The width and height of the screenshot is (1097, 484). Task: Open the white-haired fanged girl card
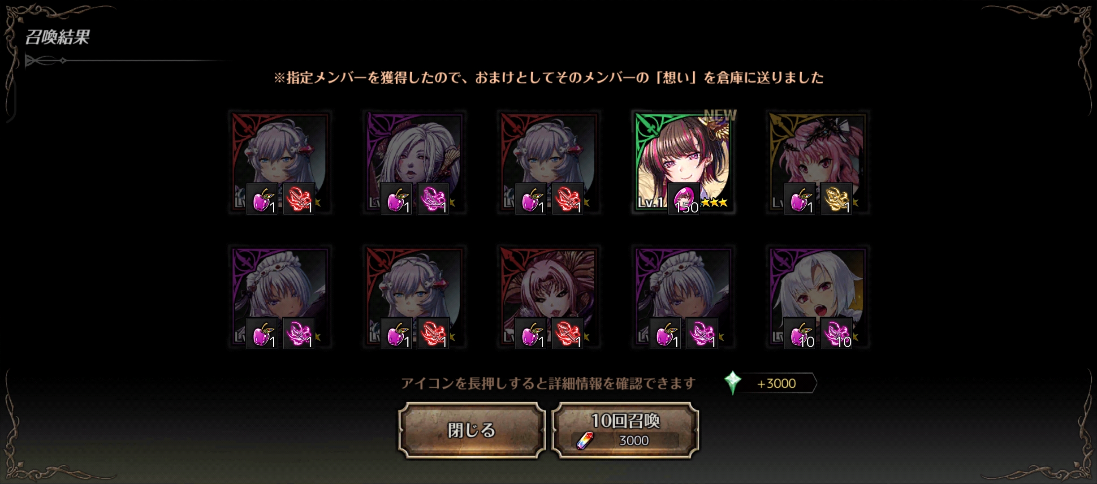817,296
